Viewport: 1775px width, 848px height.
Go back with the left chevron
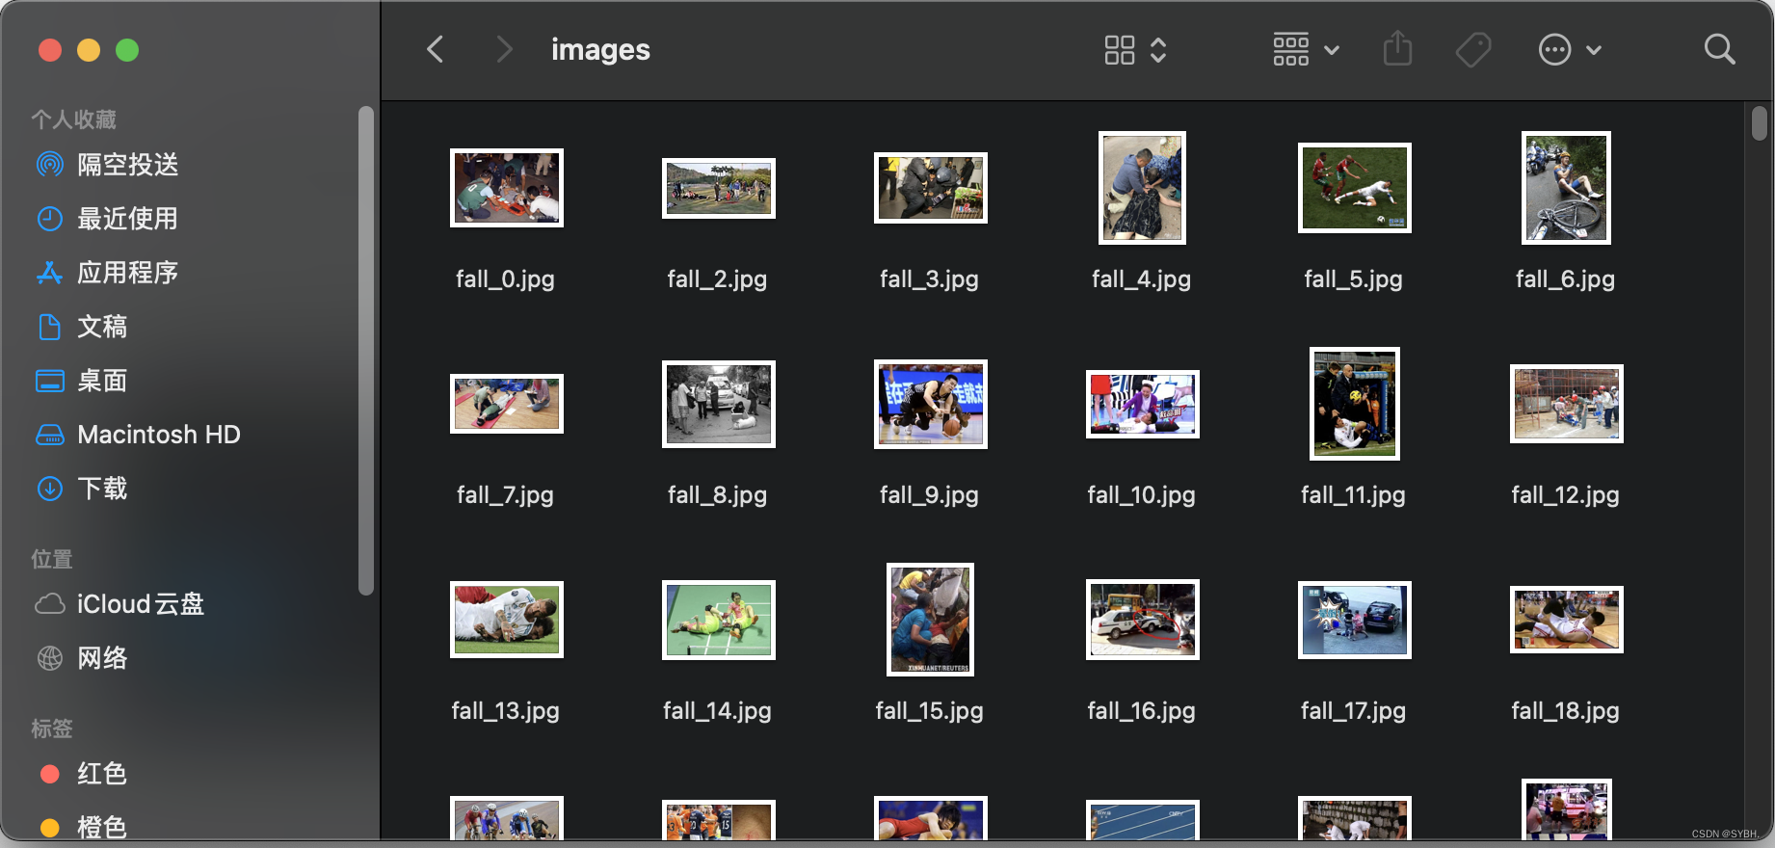pos(436,49)
